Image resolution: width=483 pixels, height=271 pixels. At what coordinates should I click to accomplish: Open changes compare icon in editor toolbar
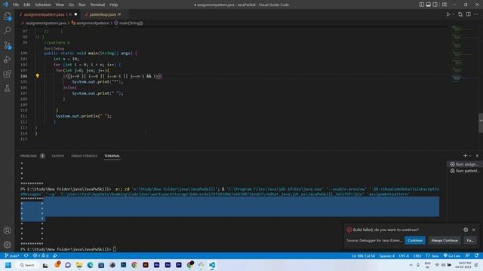coord(460,14)
